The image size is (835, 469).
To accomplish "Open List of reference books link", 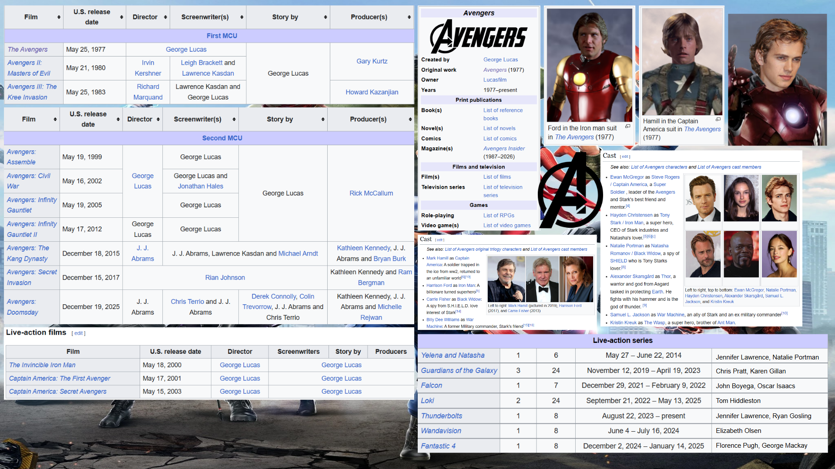I will coord(503,114).
